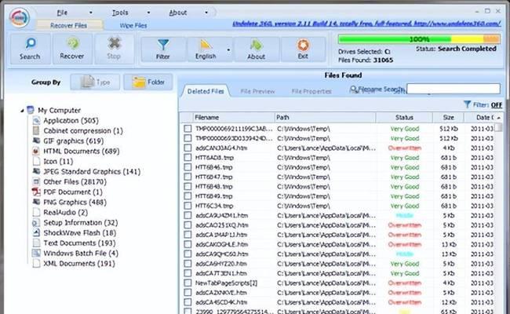The width and height of the screenshot is (510, 314).
Task: Open the English language dropdown arrow
Action: (228, 49)
